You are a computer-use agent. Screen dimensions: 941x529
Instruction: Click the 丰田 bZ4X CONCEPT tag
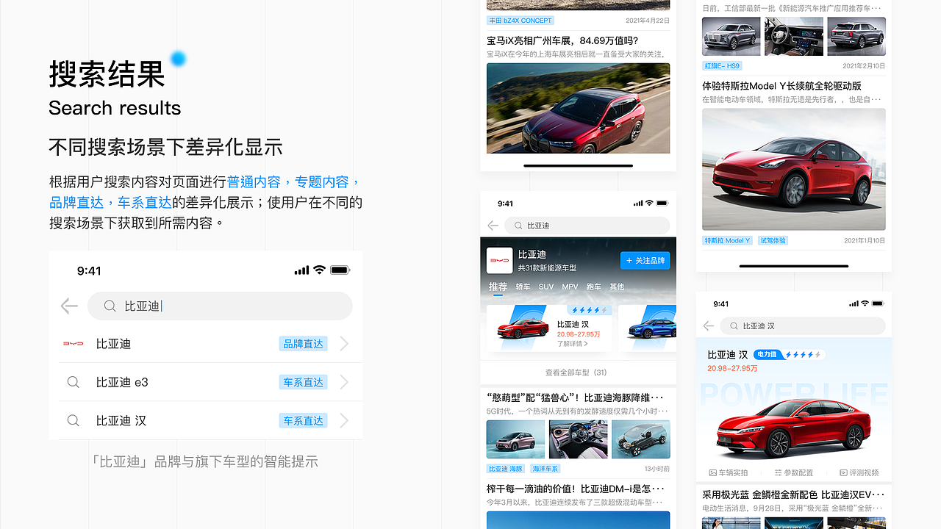(520, 21)
